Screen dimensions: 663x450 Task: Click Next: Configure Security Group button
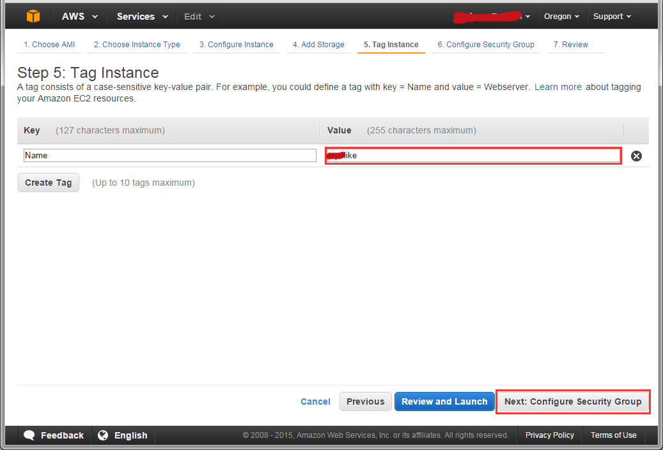573,401
